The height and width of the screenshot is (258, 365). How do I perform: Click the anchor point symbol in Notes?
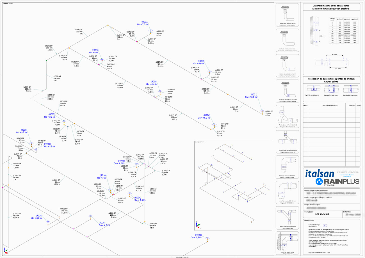(325, 225)
